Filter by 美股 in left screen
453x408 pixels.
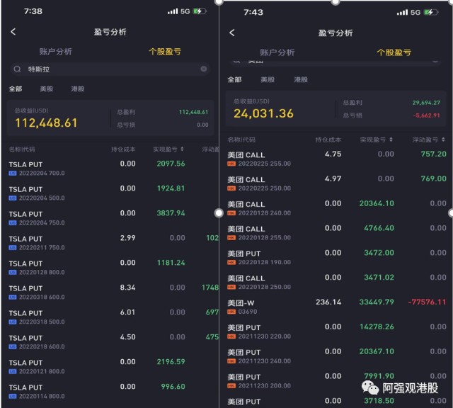click(x=47, y=89)
